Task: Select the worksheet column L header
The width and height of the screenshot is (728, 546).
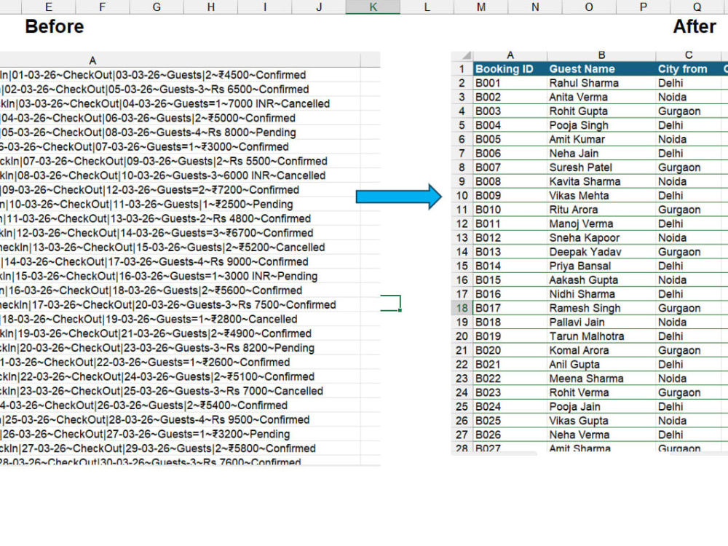Action: (427, 7)
